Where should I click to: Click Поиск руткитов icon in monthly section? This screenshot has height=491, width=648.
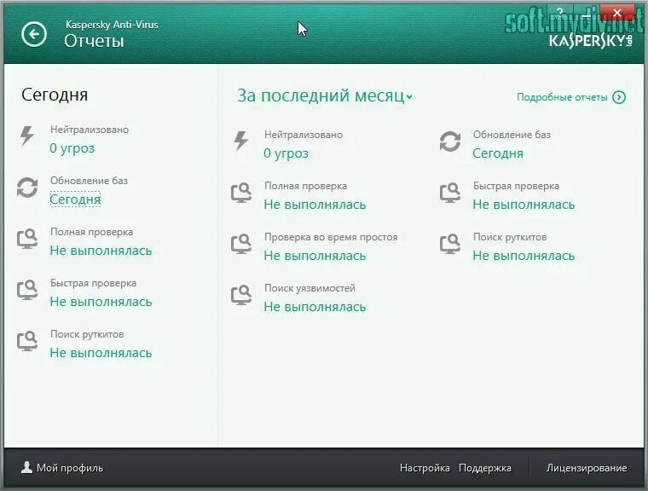[x=450, y=244]
